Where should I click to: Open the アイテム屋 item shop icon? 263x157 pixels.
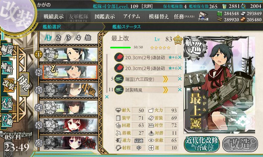(x=203, y=16)
